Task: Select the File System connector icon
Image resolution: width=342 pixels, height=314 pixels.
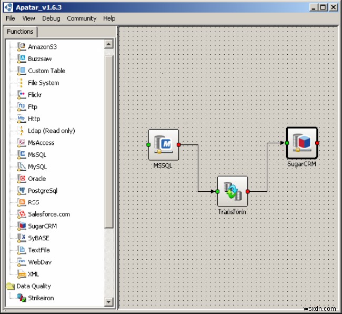Action: pos(22,83)
